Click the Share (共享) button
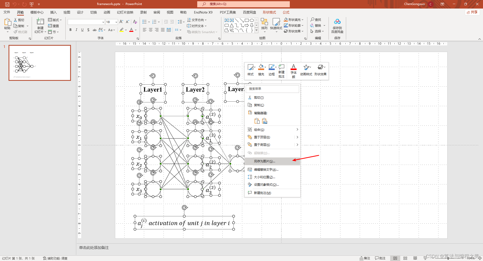 472,12
